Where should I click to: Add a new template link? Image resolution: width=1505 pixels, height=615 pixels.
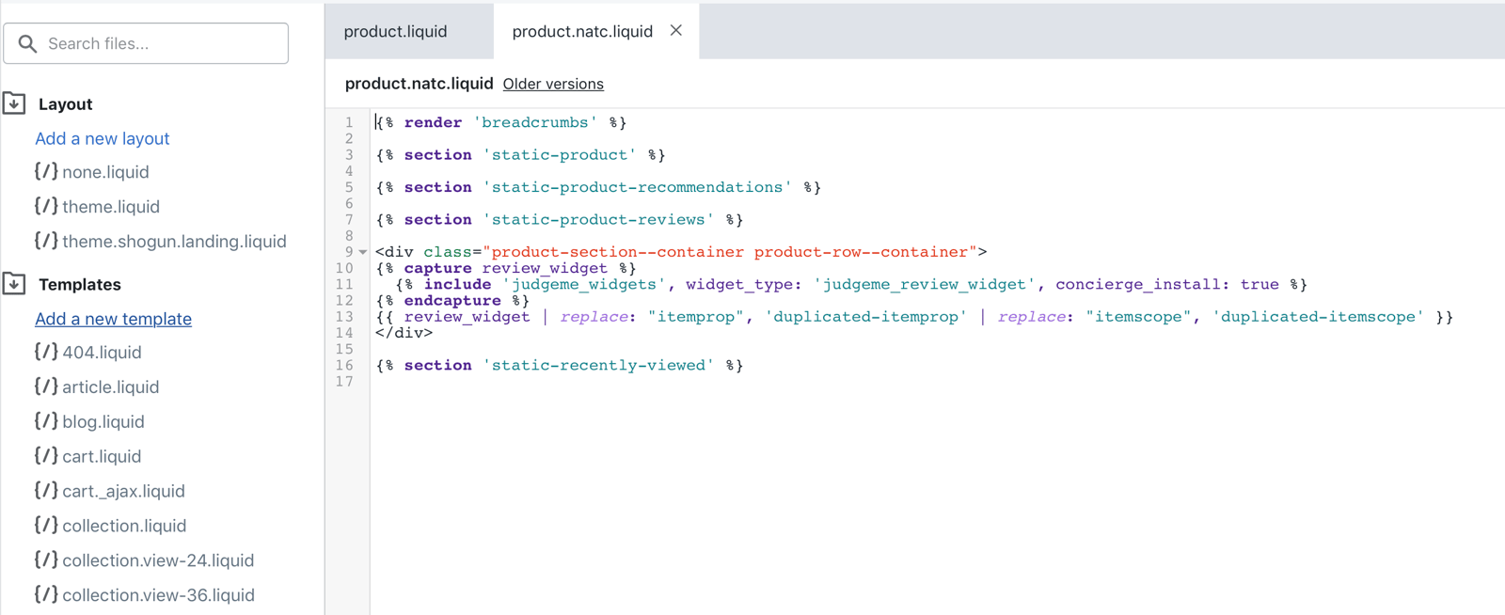click(x=113, y=319)
